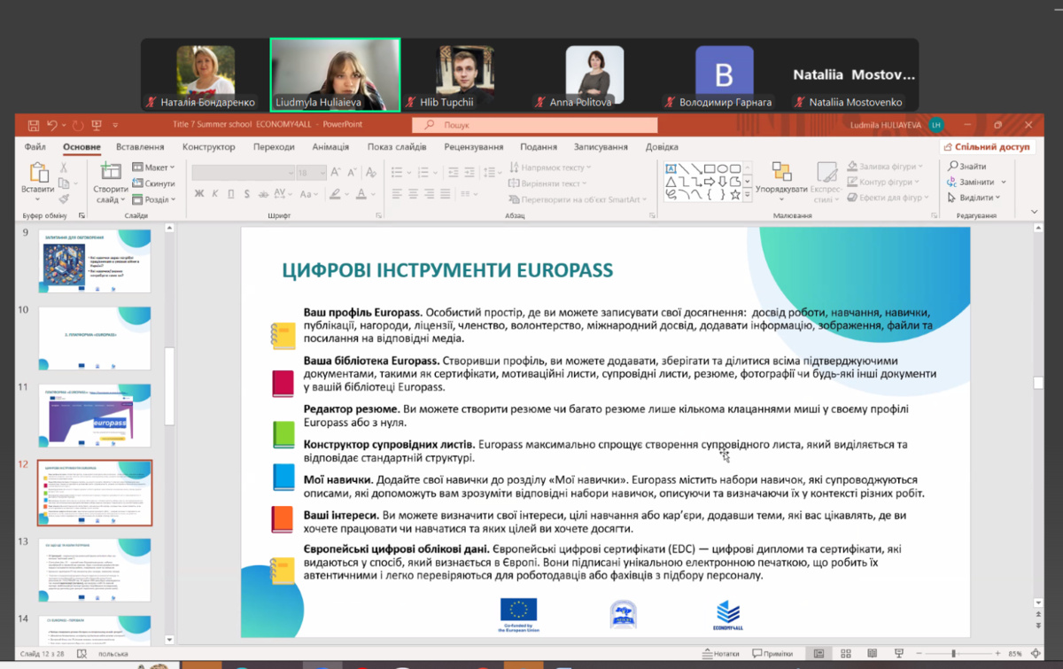
Task: Increase font size with the larger A icon
Action: point(336,173)
